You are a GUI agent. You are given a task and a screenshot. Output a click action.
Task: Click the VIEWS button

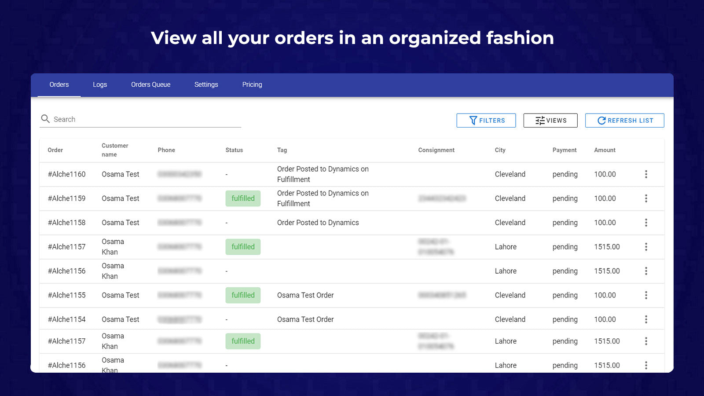(x=550, y=120)
